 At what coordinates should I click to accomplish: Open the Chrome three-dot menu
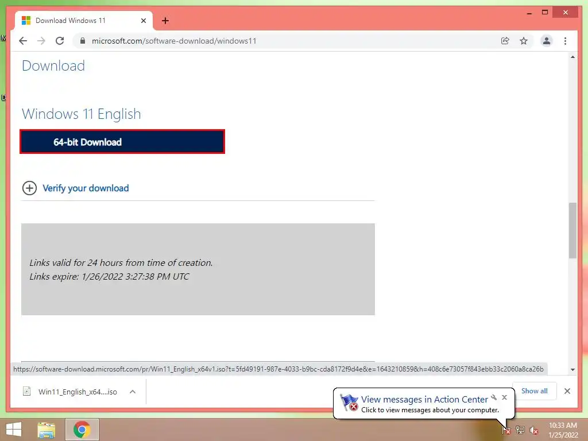click(565, 41)
